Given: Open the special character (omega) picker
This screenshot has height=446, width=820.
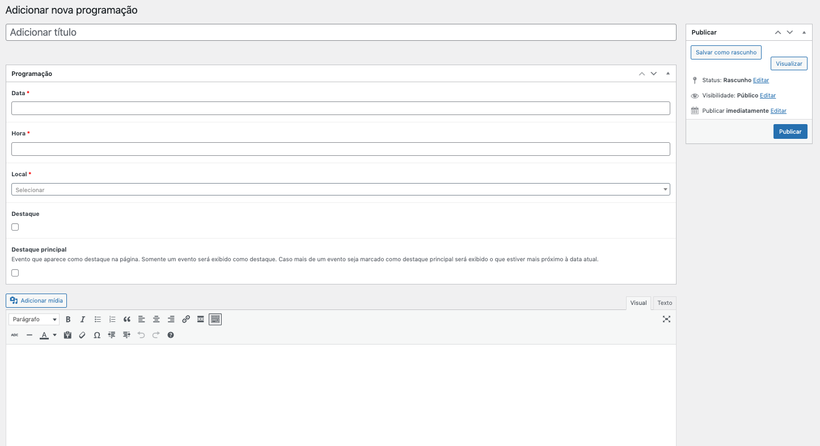Looking at the screenshot, I should (97, 335).
